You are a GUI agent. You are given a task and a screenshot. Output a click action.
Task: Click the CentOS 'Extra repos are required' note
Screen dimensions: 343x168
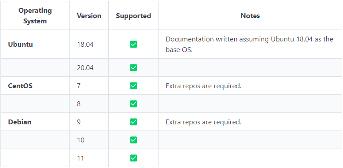click(x=203, y=86)
